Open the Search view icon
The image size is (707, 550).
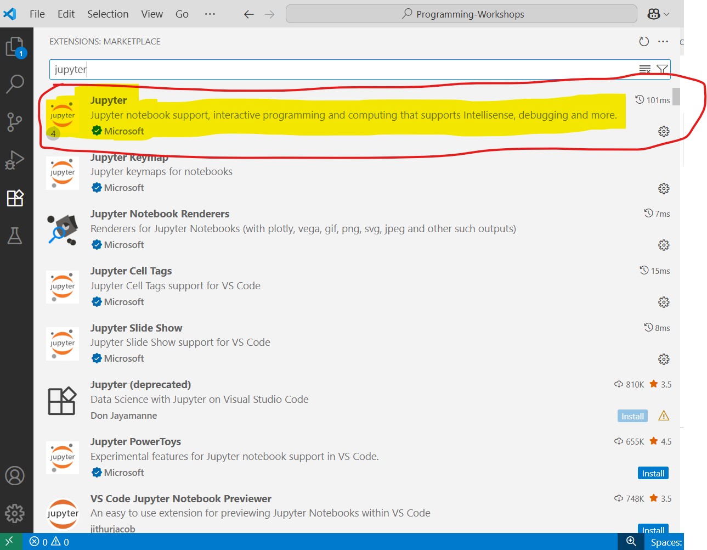tap(15, 84)
